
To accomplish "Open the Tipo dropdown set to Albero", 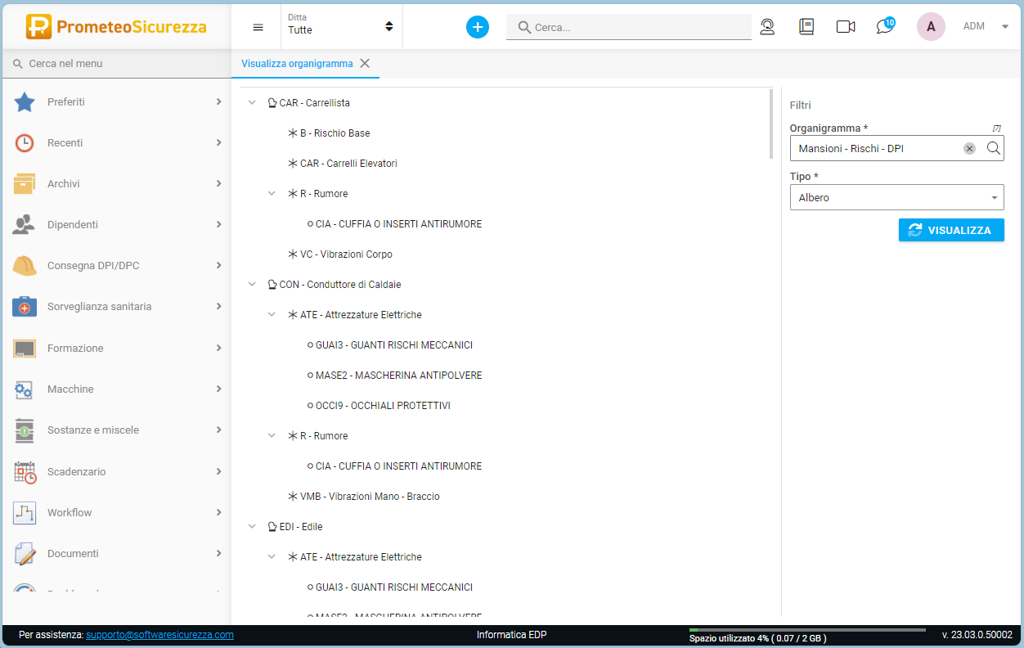I will tap(896, 197).
